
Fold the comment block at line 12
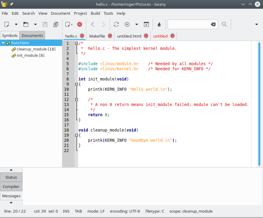(x=77, y=99)
